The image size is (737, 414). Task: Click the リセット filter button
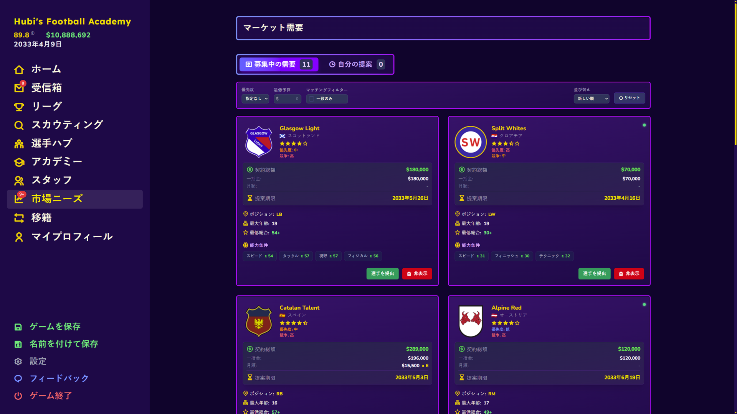point(630,98)
